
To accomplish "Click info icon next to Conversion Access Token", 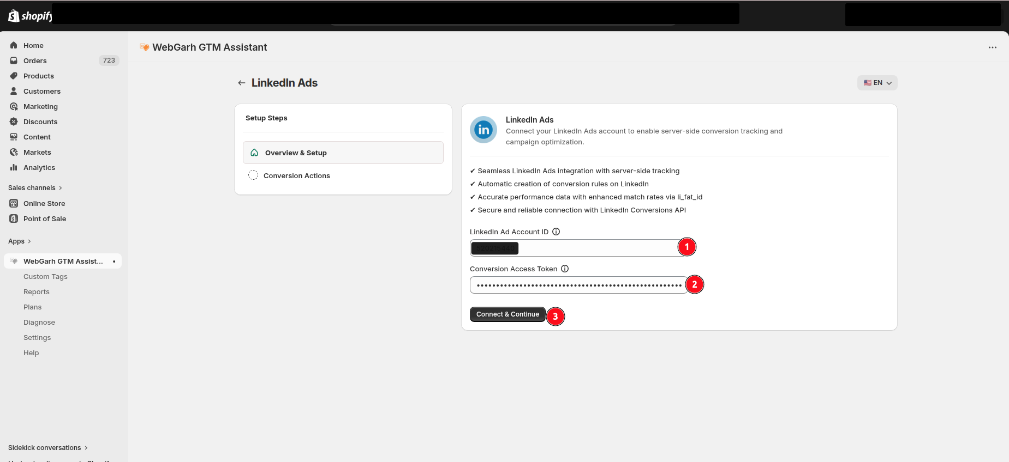I will click(x=565, y=269).
